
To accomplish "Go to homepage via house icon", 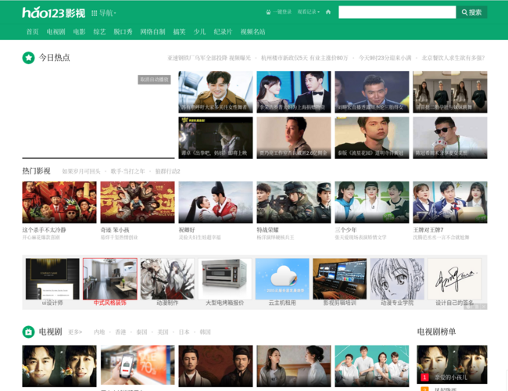I will 328,13.
